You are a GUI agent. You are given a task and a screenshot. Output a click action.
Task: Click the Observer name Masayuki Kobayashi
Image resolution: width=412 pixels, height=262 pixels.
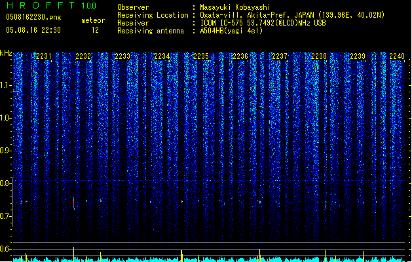[235, 7]
